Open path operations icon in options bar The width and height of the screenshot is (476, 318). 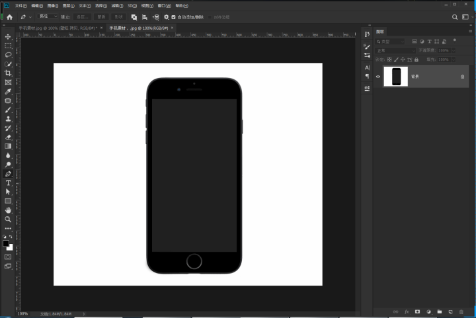(x=134, y=17)
